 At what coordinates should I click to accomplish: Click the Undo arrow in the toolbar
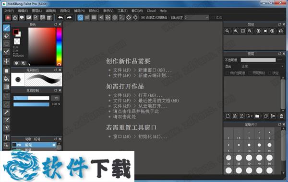[60, 18]
